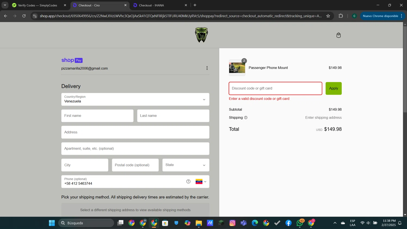Open Microsoft Teams from the taskbar
Image resolution: width=407 pixels, height=229 pixels.
click(x=244, y=223)
